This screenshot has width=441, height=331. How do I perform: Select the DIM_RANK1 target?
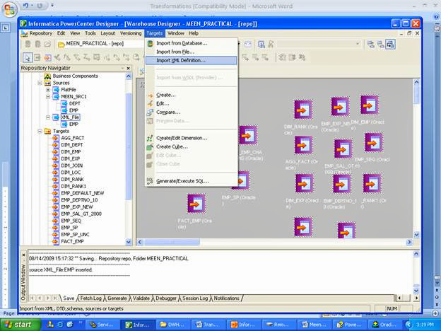coord(73,186)
